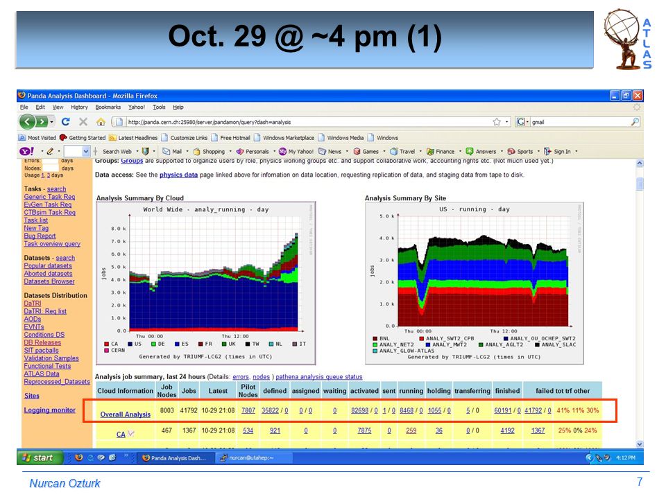Open the CA cloud row link
The height and width of the screenshot is (499, 666).
(121, 435)
